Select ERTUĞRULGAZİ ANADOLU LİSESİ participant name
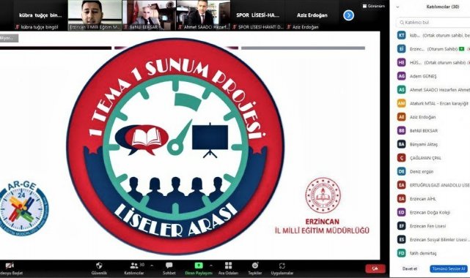Image resolution: width=470 pixels, height=278 pixels. 440,185
